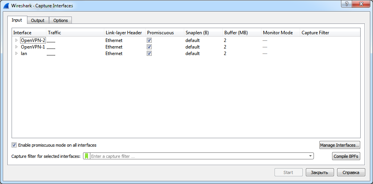Click the Monitor Mode column header

[x=281, y=33]
